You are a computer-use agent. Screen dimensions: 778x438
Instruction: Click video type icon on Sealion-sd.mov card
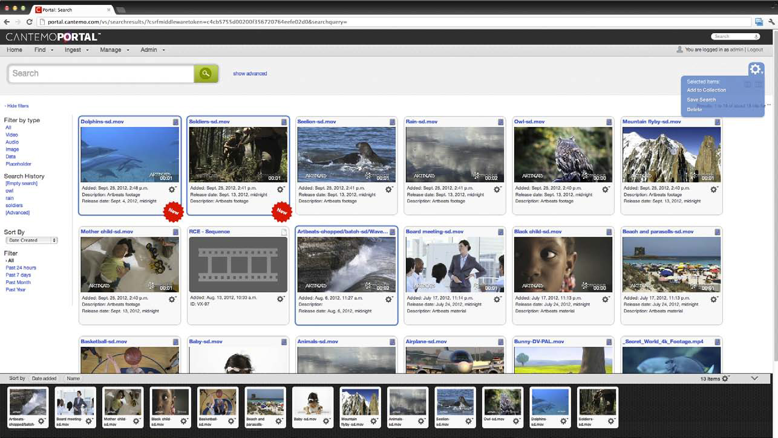pyautogui.click(x=392, y=122)
